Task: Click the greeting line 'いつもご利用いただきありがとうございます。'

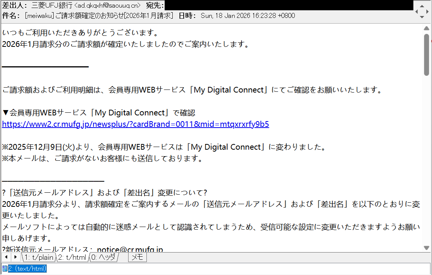Action: [x=81, y=33]
